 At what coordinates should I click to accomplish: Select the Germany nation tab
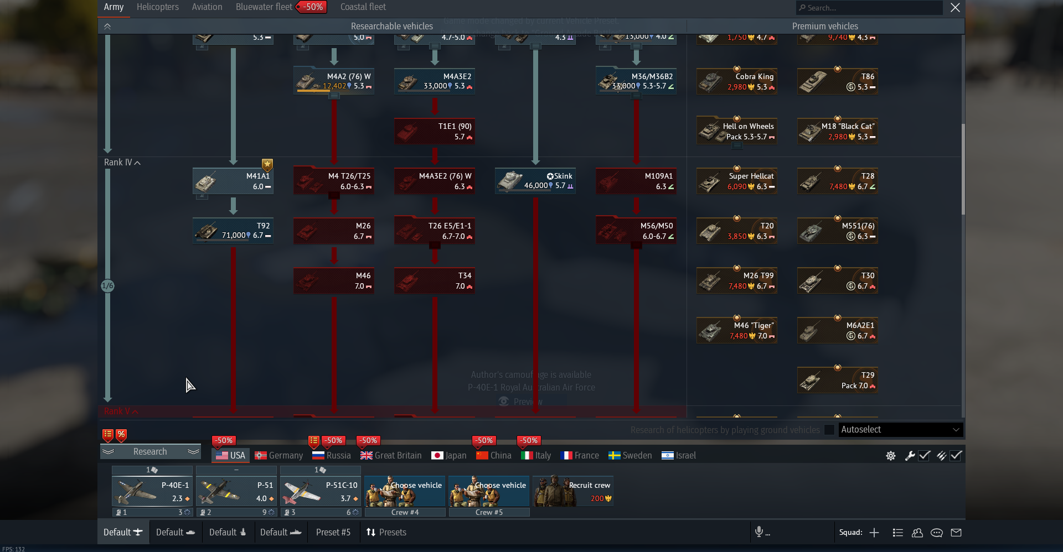click(x=279, y=456)
